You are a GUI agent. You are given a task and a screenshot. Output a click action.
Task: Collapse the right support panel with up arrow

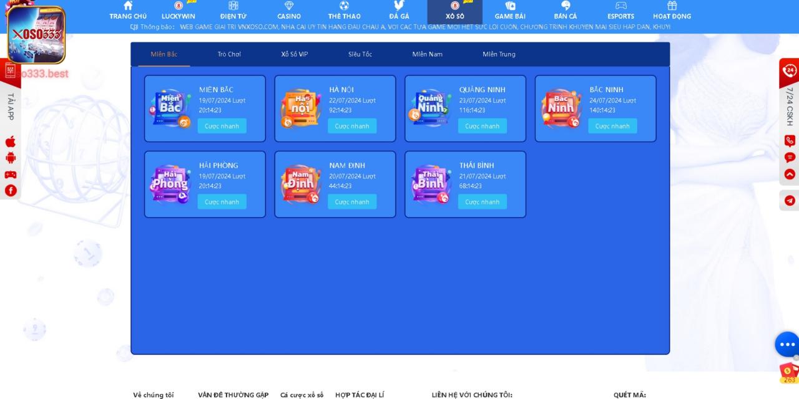coord(790,174)
